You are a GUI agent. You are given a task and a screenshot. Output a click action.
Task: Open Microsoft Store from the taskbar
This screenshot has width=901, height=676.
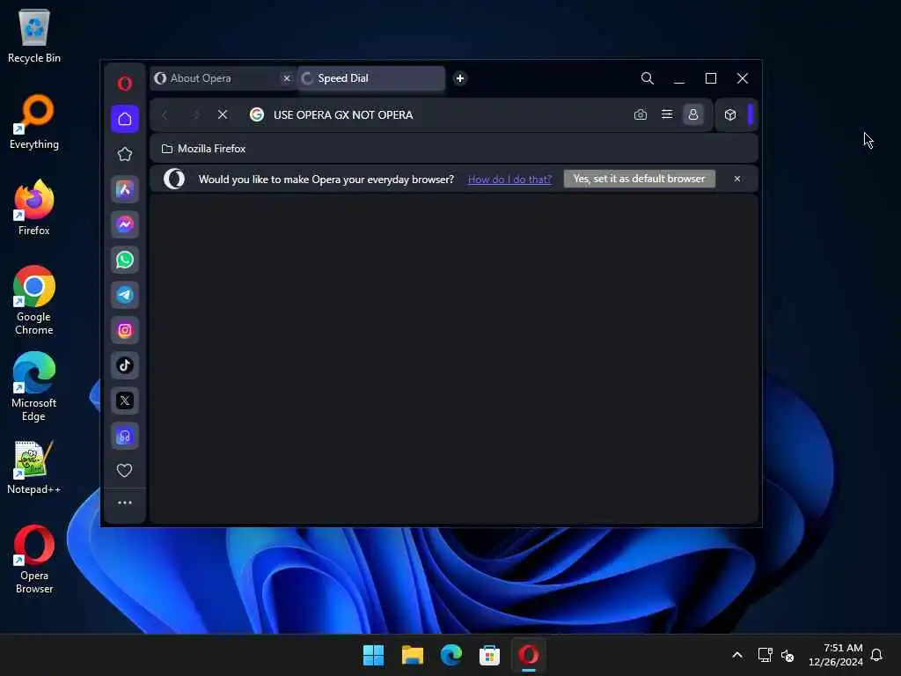pos(489,655)
